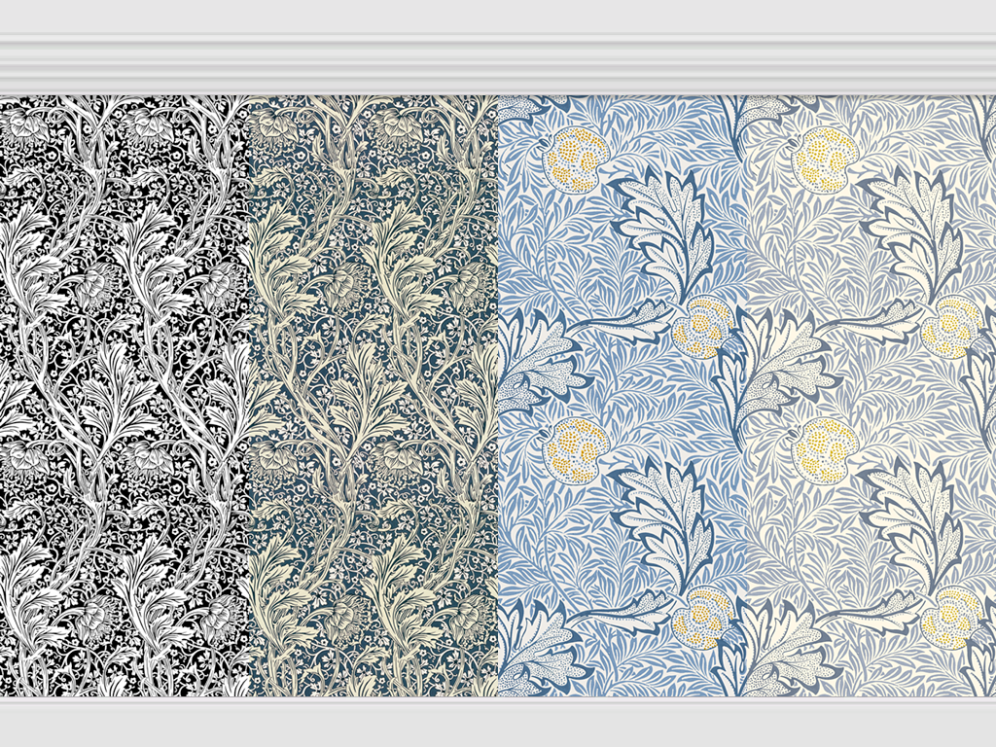Click topmost yellow fruit in the pale blue panel
This screenshot has height=747, width=996.
click(825, 158)
